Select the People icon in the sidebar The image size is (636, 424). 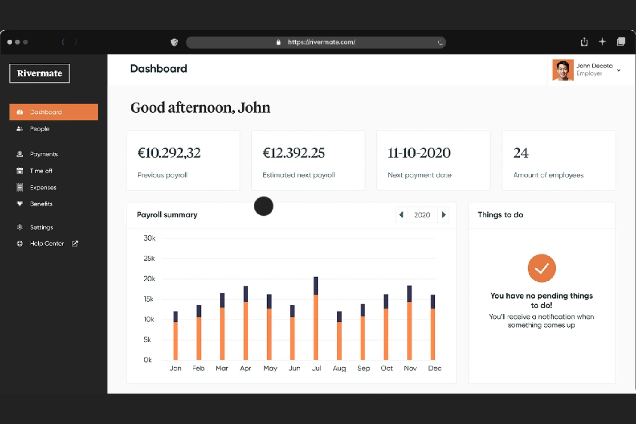(x=20, y=128)
